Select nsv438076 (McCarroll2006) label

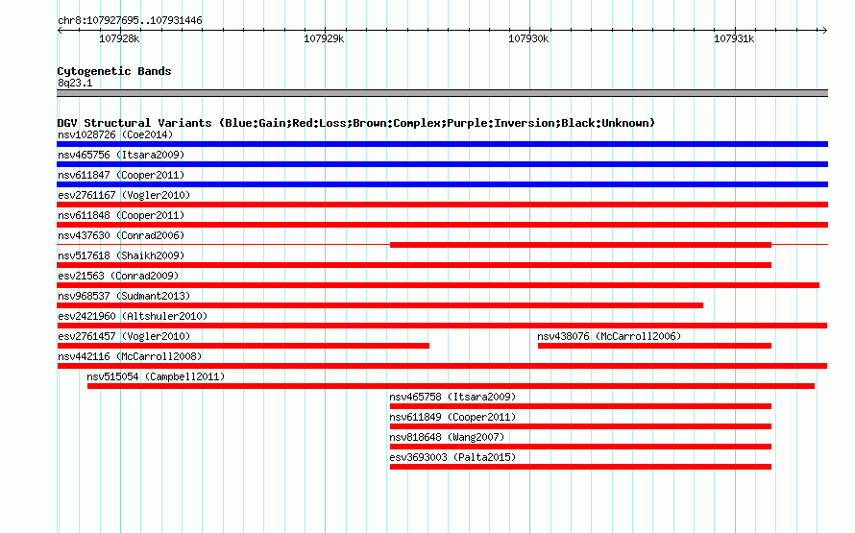[x=609, y=336]
